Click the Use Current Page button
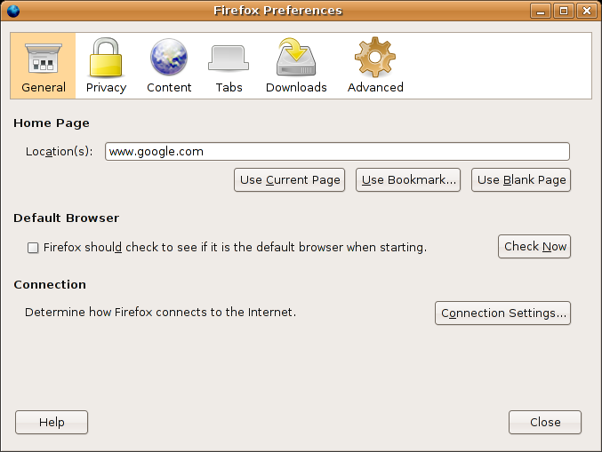 coord(290,179)
